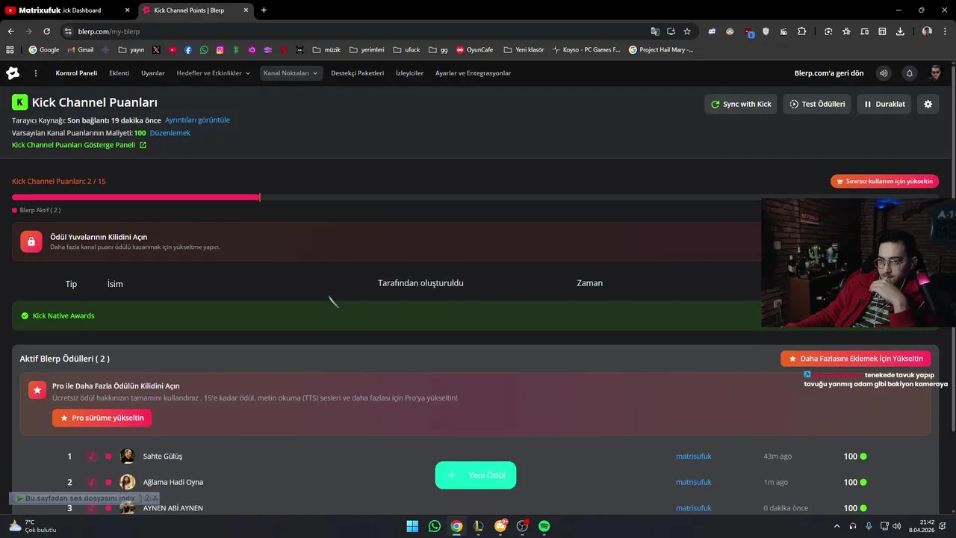Toggle green cost indicator of Sahte Gülüş
The height and width of the screenshot is (538, 956).
pos(863,457)
